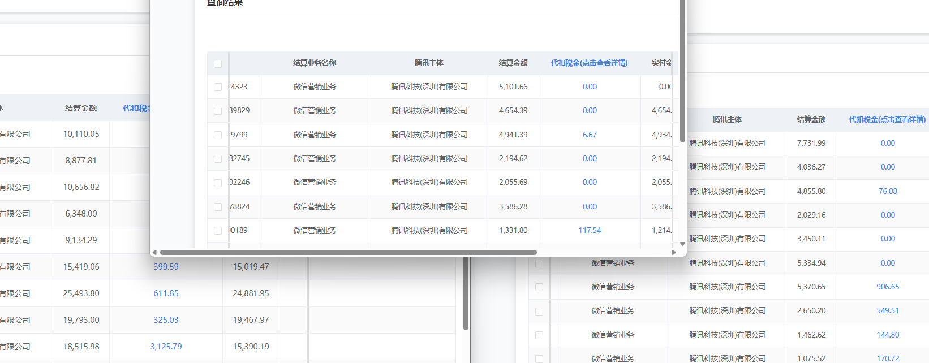Viewport: 929px width, 363px height.
Task: In the left window, click the 10,110.05 amount
Action: (x=81, y=134)
